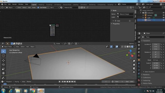Open the Render menu

point(14,4)
